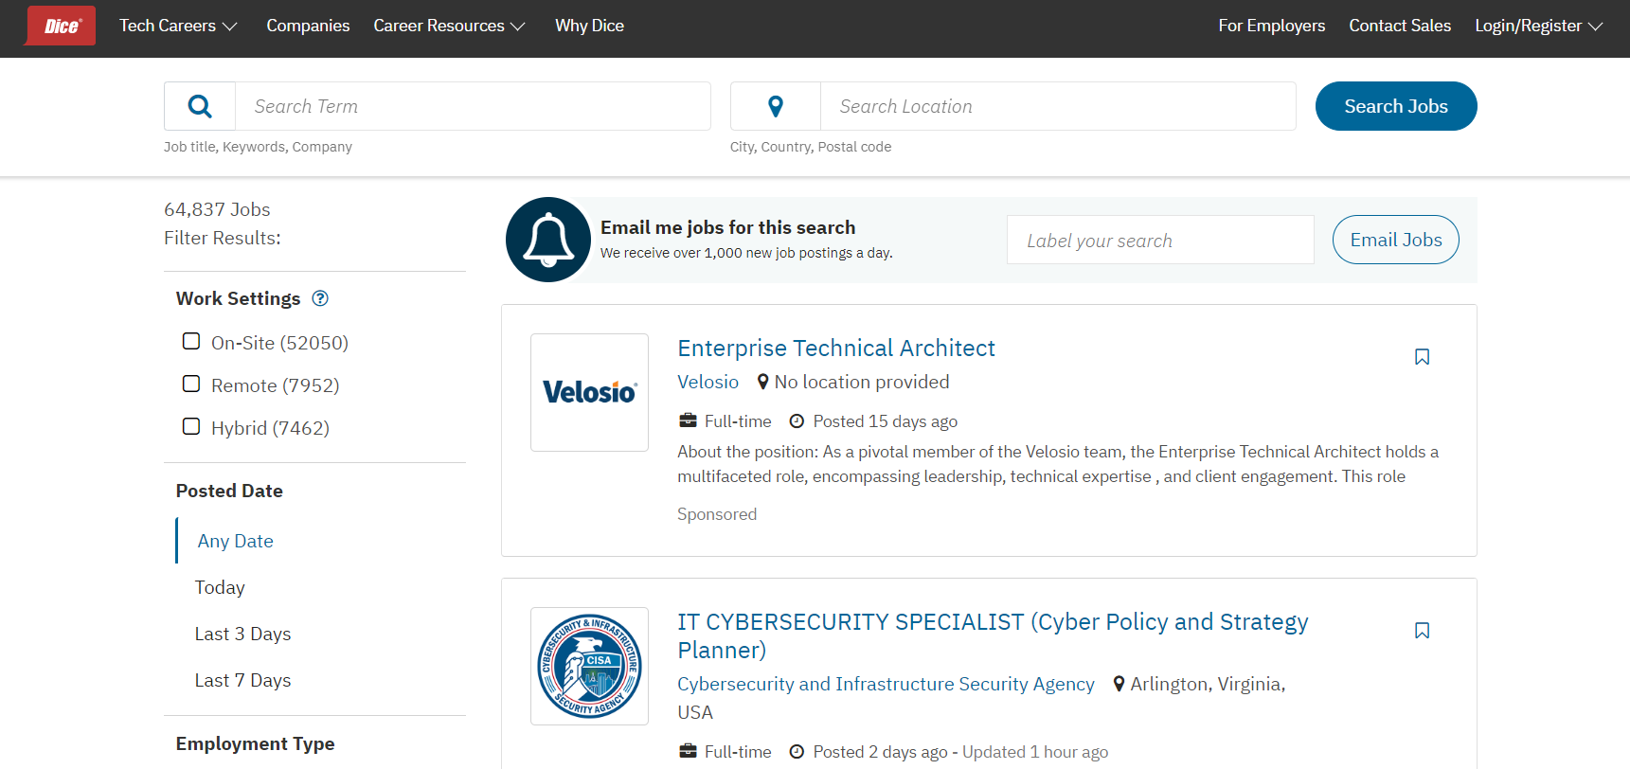Click 'Updated 1 hour ago' text

(1035, 752)
